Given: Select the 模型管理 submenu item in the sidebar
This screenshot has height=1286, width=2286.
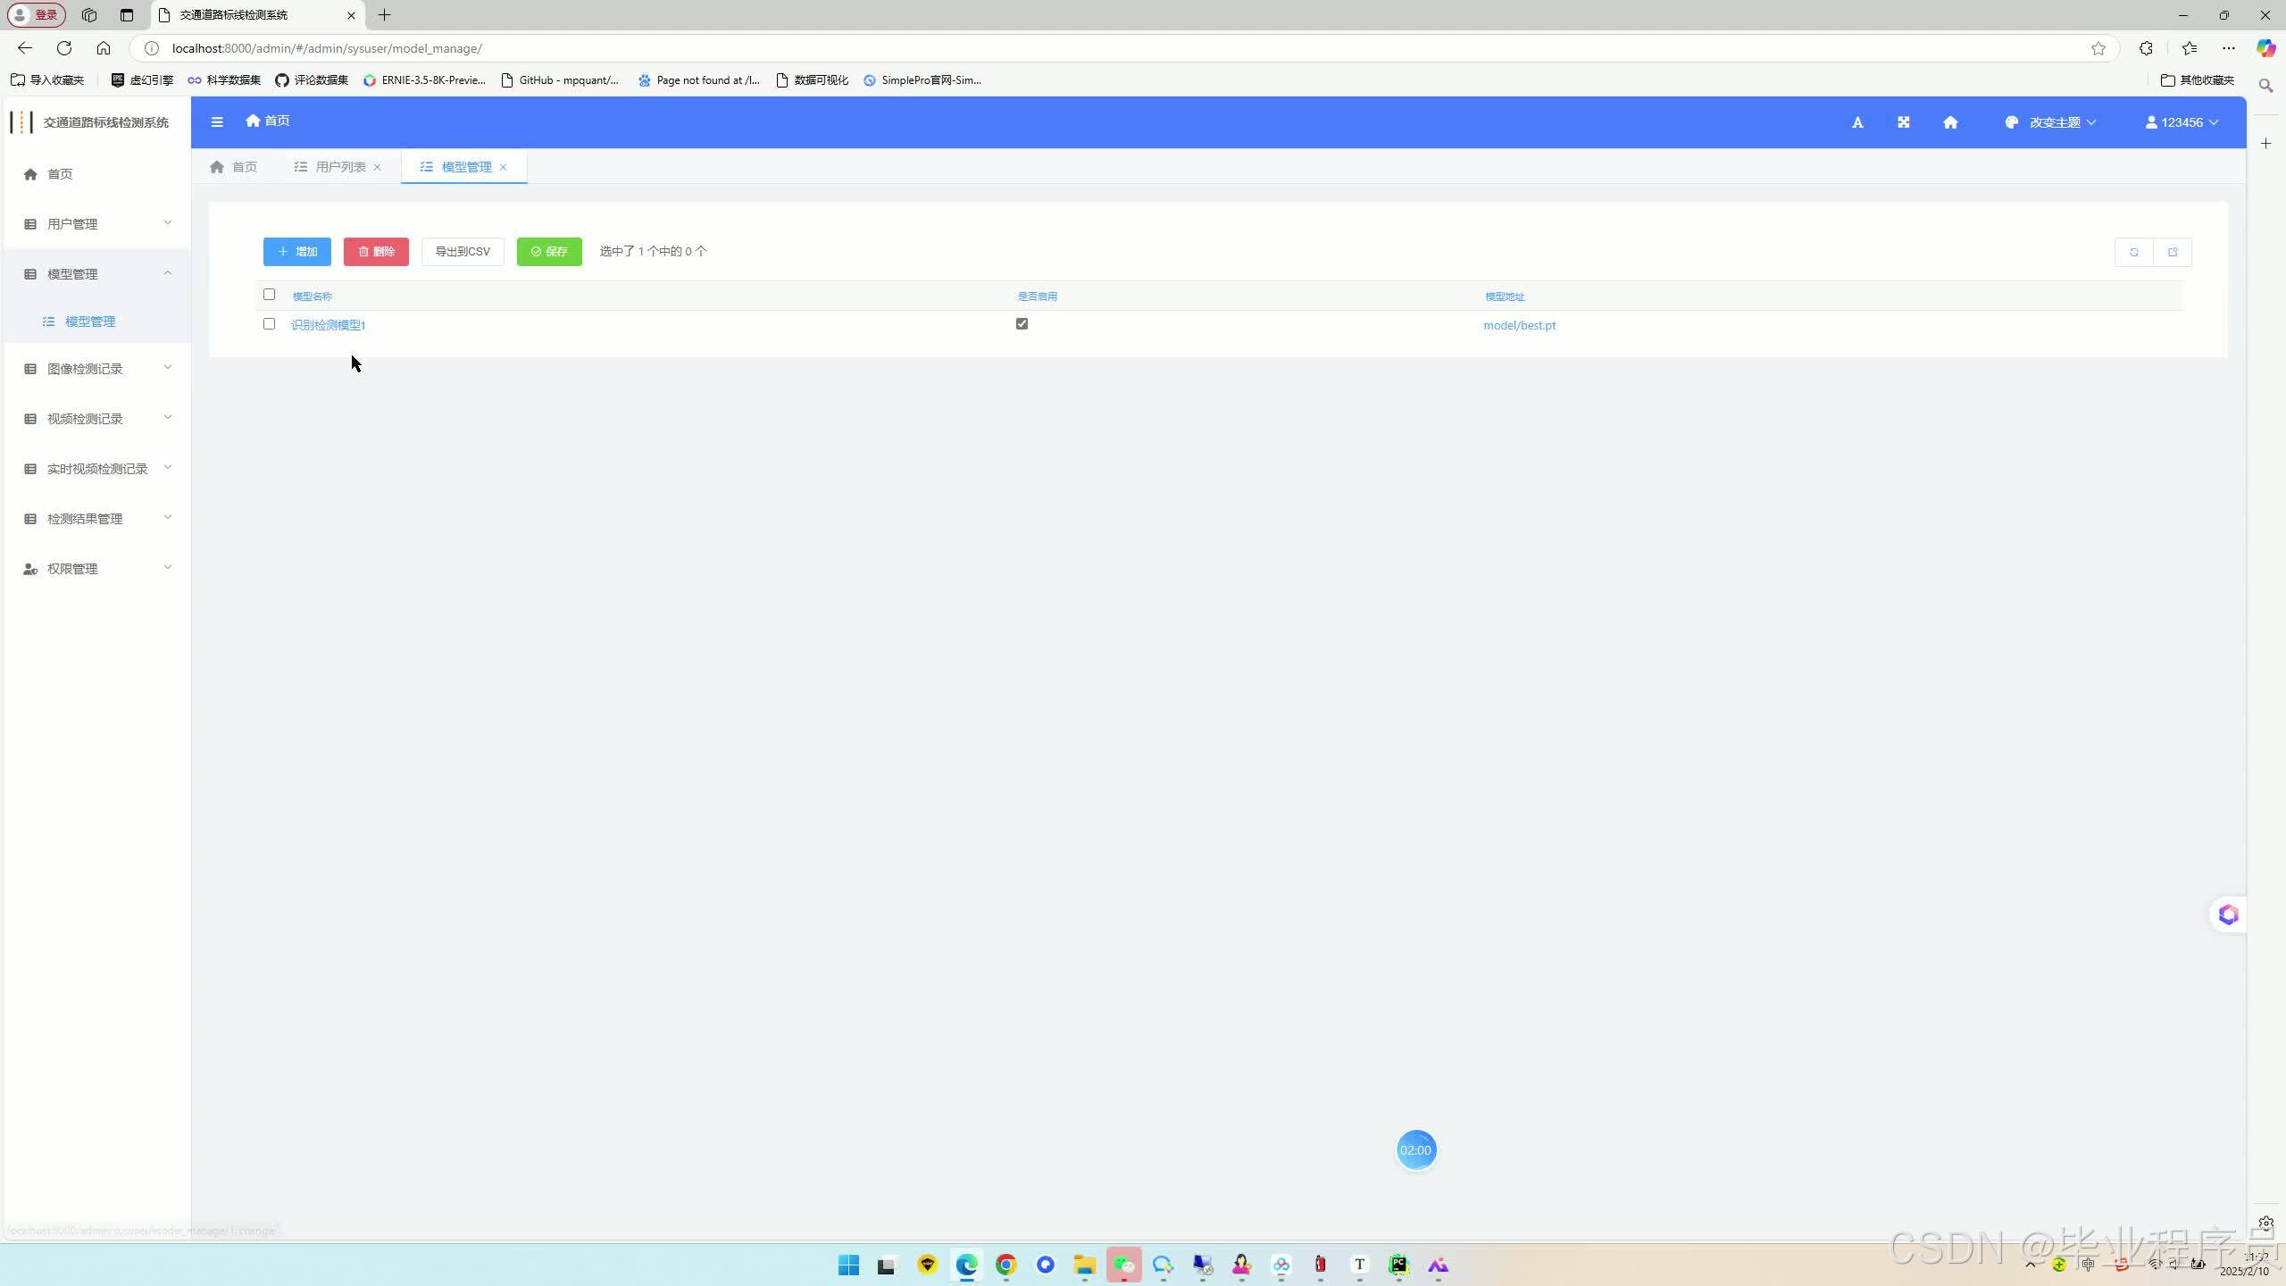Looking at the screenshot, I should tap(96, 321).
